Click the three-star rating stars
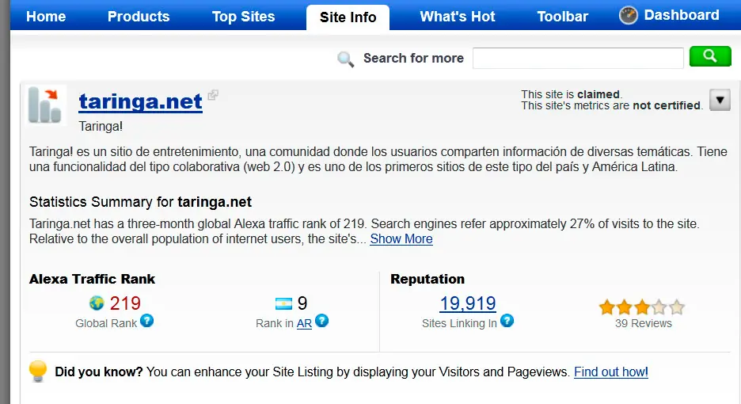741x404 pixels. tap(642, 307)
